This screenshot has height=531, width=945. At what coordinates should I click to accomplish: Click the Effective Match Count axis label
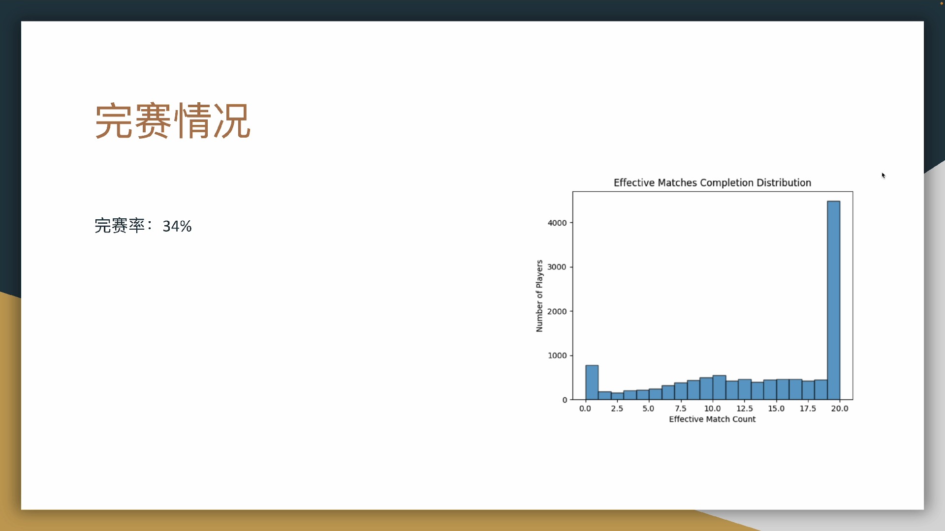(712, 419)
